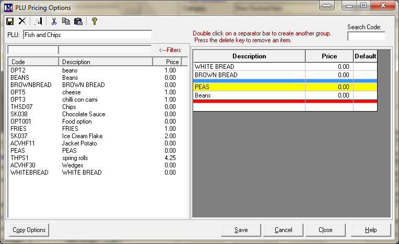Click the M application icon in title bar
399x244 pixels.
(x=8, y=8)
